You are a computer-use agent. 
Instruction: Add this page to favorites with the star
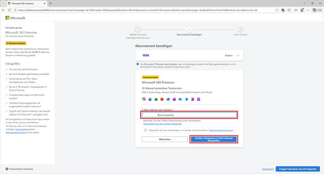(277, 10)
